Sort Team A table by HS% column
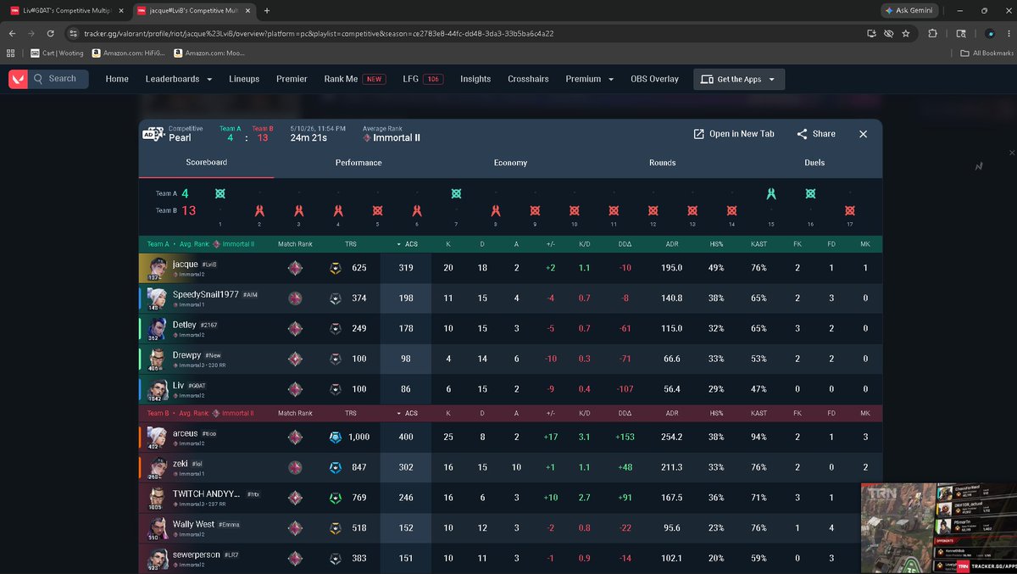The width and height of the screenshot is (1017, 574). [716, 244]
